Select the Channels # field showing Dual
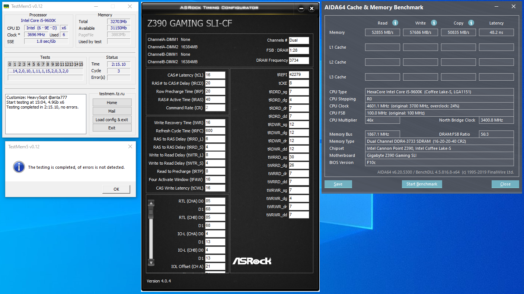This screenshot has height=294, width=524. pos(299,40)
